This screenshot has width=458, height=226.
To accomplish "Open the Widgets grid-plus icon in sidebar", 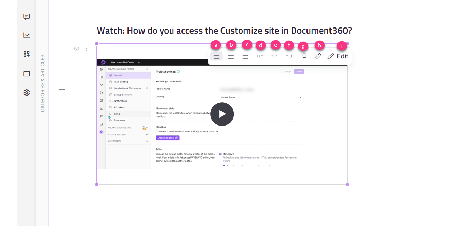I will tap(26, 54).
